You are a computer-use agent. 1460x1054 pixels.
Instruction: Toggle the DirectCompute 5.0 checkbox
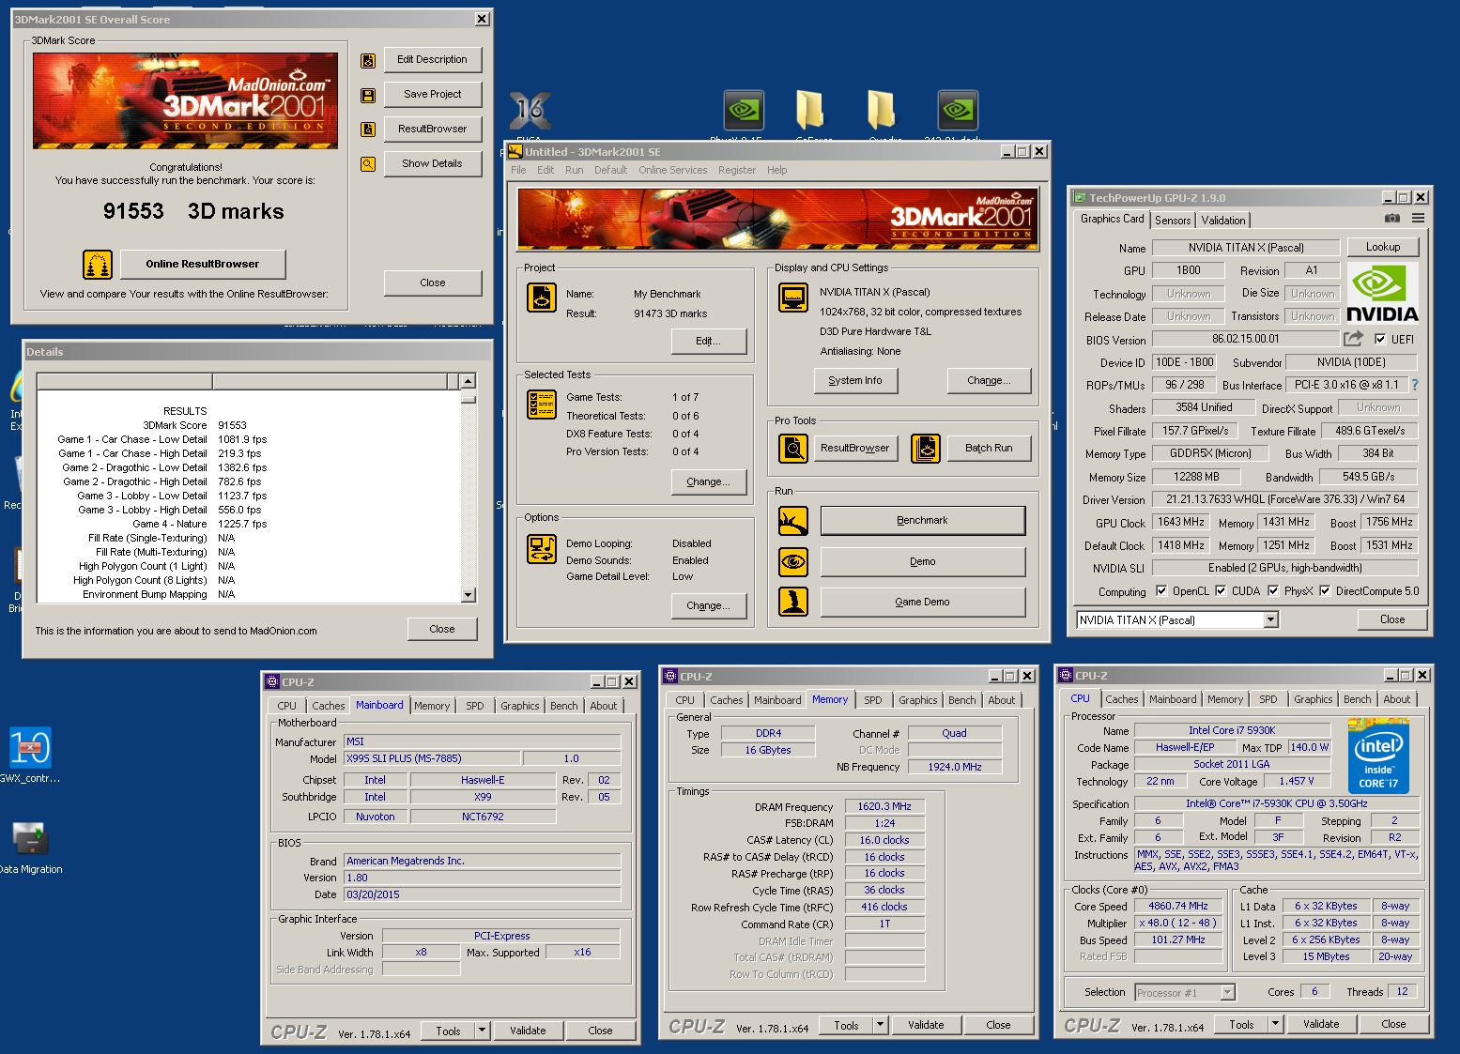click(x=1325, y=590)
